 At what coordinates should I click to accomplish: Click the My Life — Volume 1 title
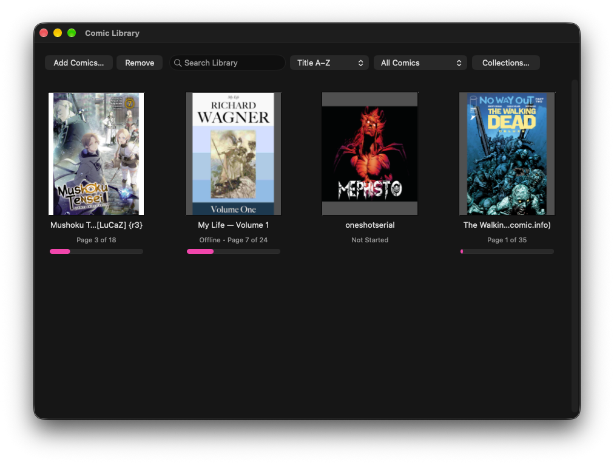pyautogui.click(x=234, y=225)
